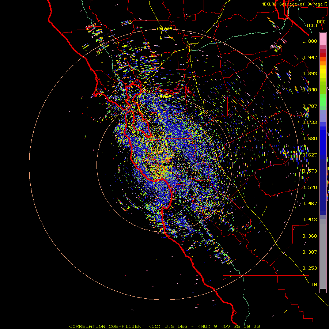Click the 0.5 DEG elevation text in caption

(x=176, y=326)
